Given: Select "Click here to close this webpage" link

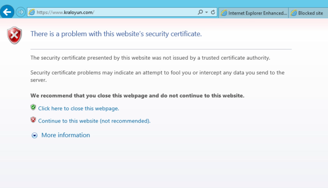Looking at the screenshot, I should 78,108.
